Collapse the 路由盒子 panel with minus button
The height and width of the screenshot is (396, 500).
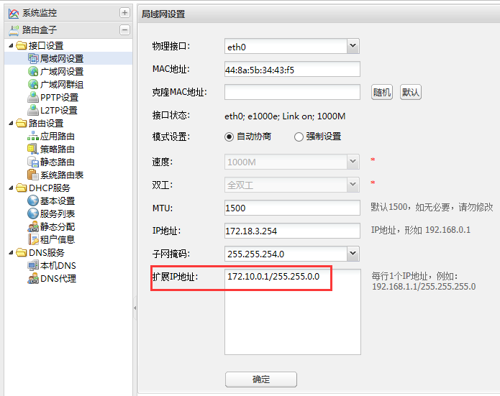(x=124, y=29)
